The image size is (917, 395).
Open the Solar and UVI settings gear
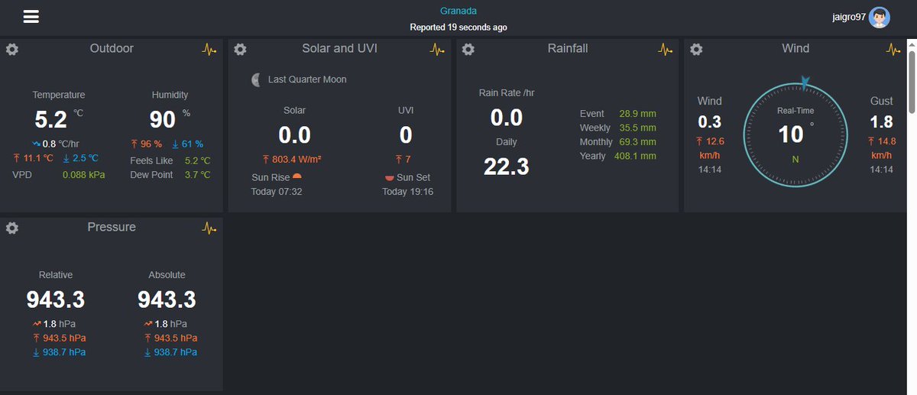pyautogui.click(x=240, y=49)
